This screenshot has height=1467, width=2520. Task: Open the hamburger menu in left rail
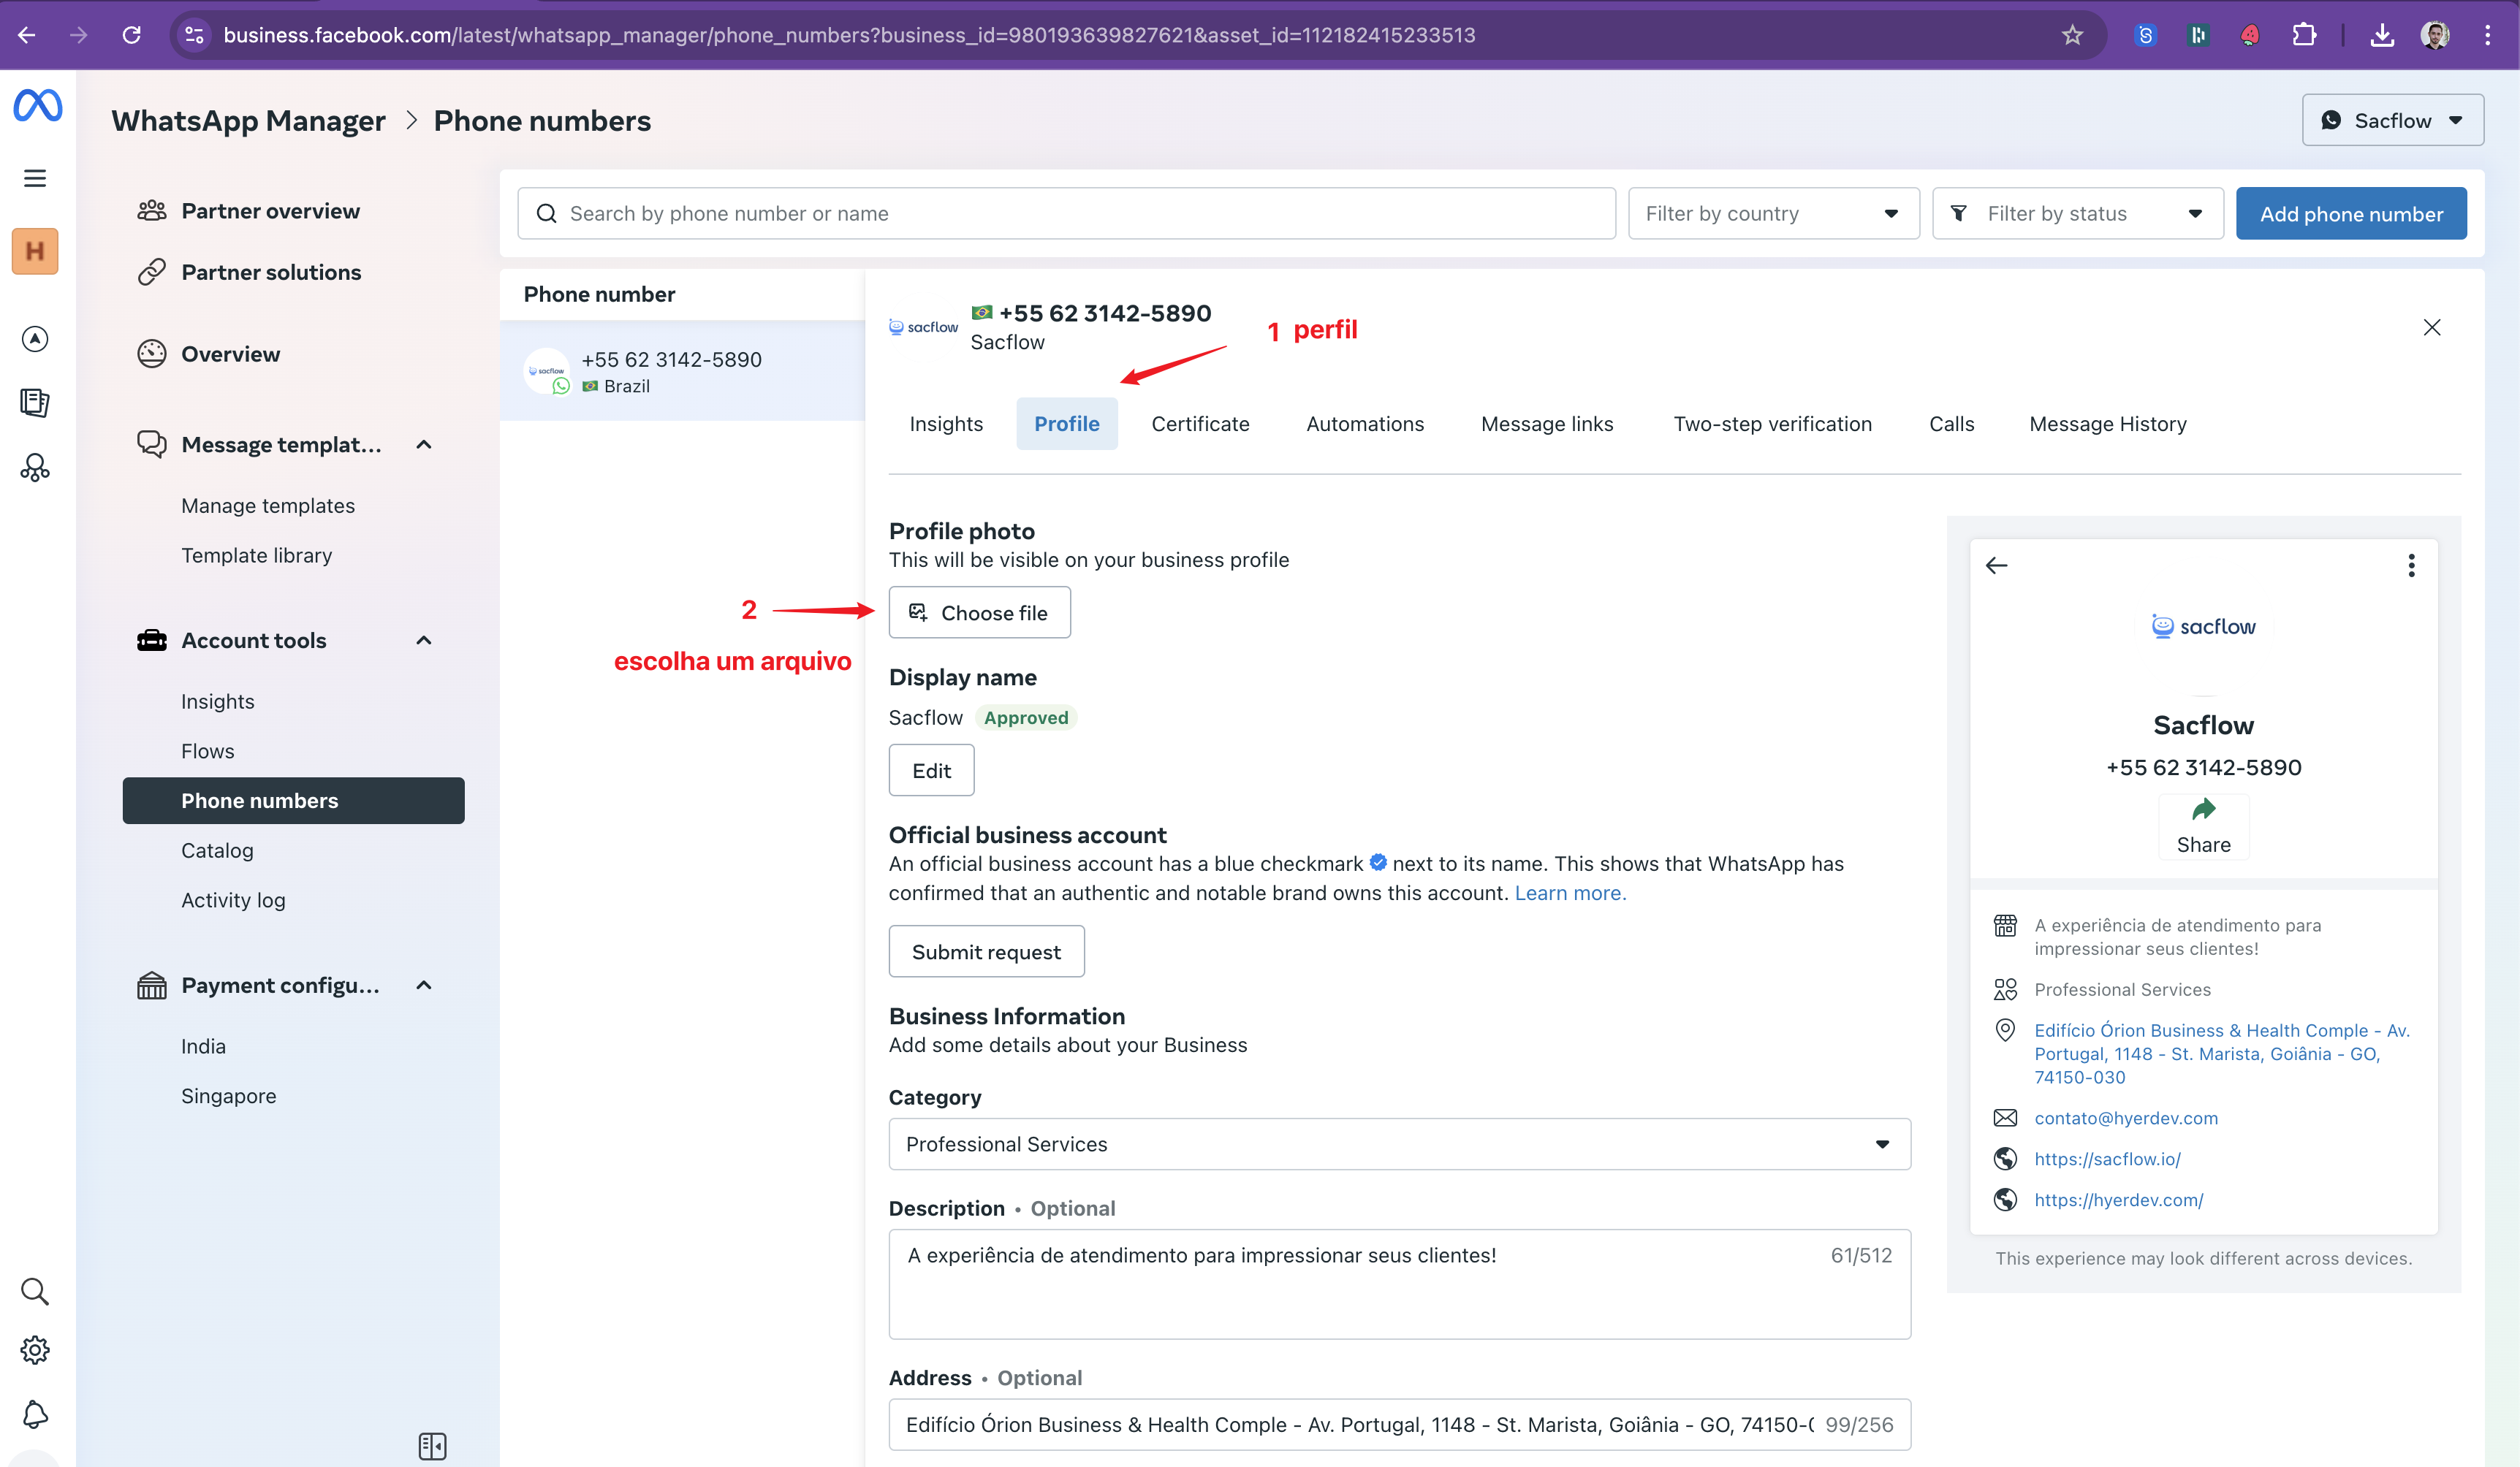tap(35, 179)
